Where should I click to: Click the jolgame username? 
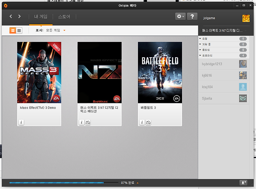pos(209,18)
